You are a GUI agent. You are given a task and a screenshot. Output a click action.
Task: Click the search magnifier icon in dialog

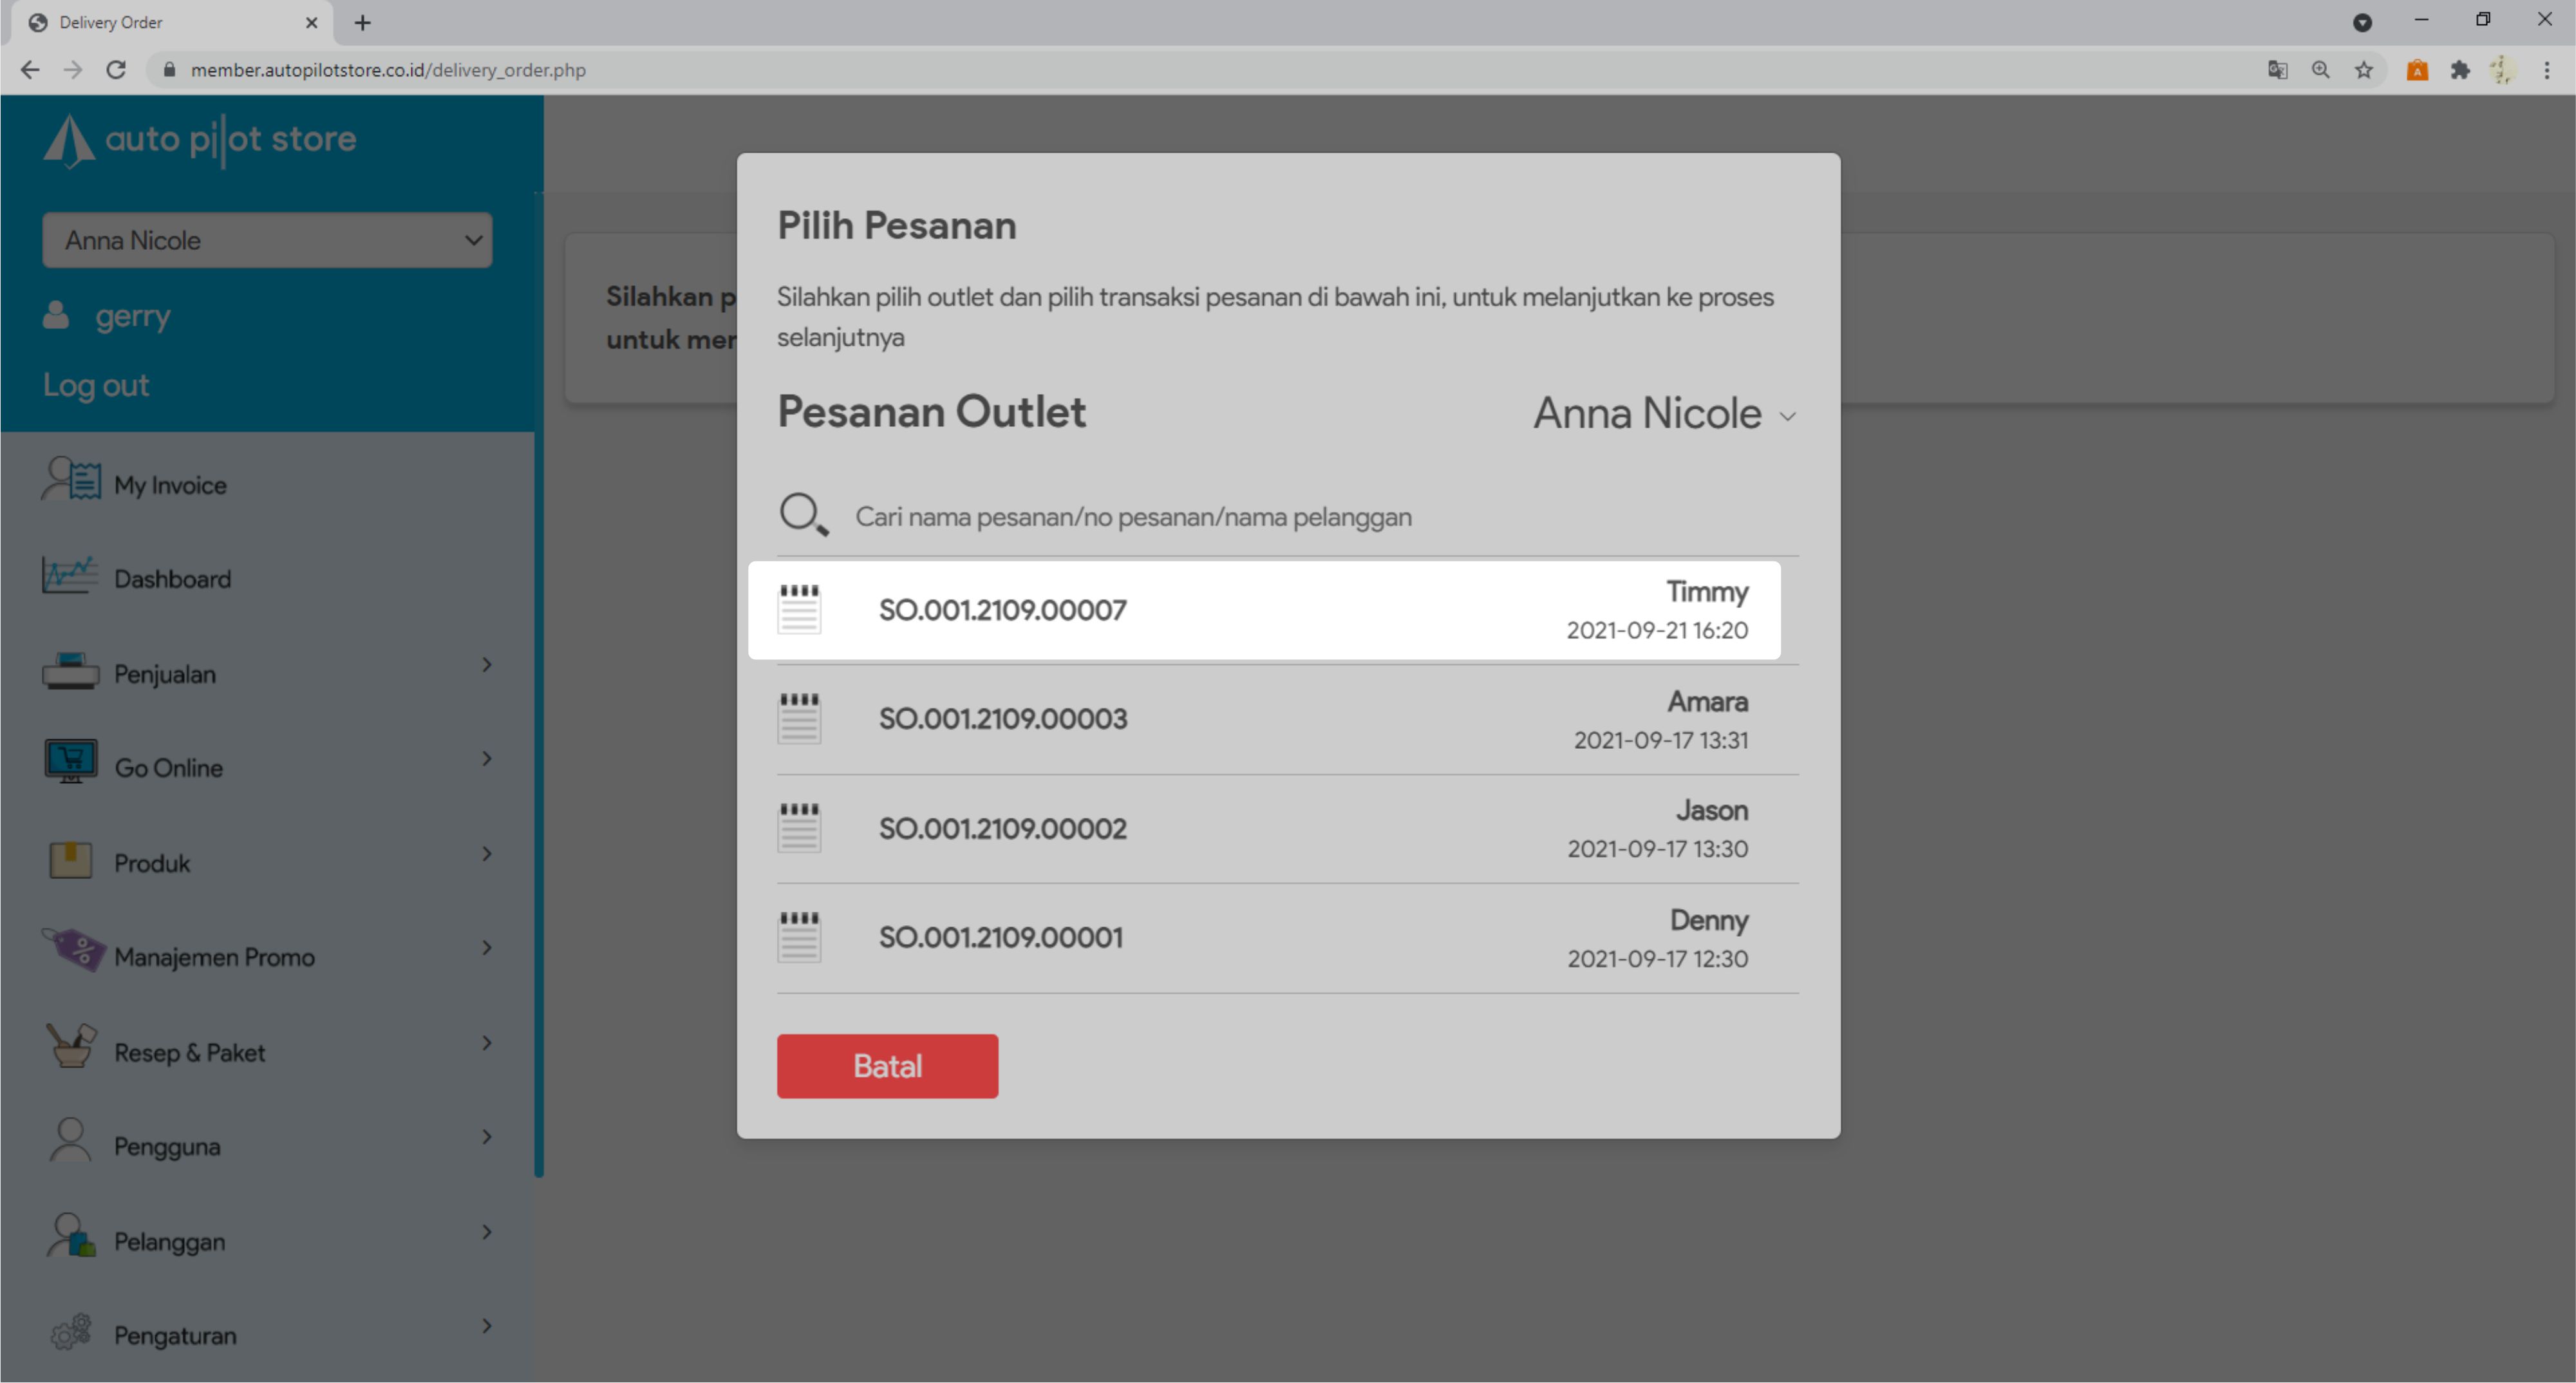pyautogui.click(x=803, y=515)
